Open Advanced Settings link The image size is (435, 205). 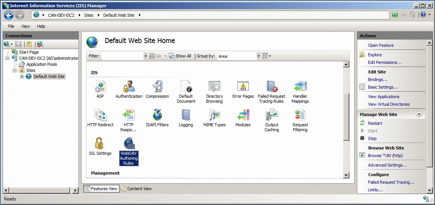(x=387, y=165)
